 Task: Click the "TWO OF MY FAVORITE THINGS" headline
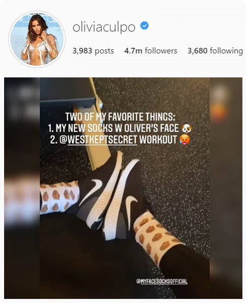click(x=120, y=117)
